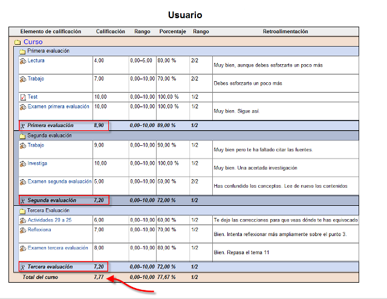Open the Lectura activity link
Viewport: 387px width, 299px height.
click(36, 61)
